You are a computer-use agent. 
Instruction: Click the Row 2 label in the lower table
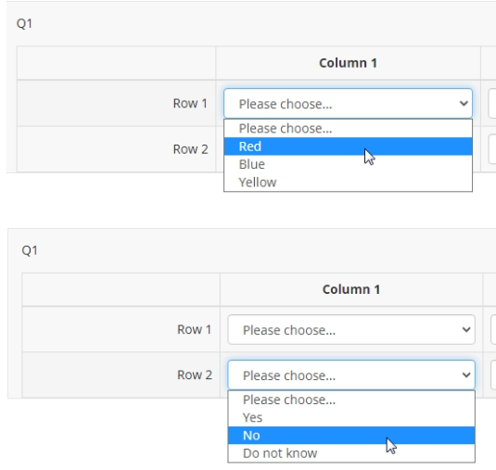(x=195, y=375)
